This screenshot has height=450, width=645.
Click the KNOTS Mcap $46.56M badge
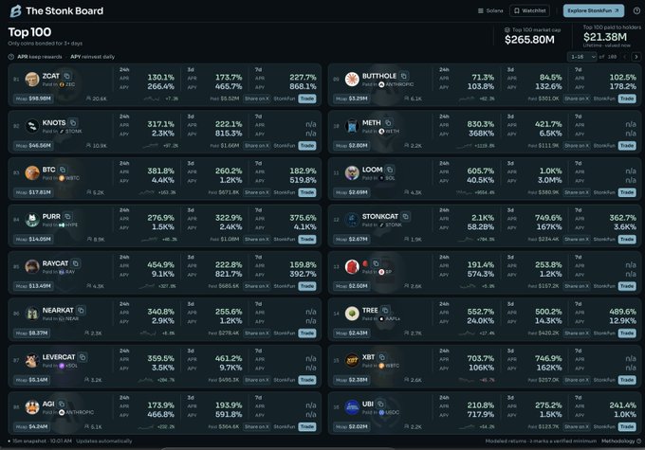34,146
